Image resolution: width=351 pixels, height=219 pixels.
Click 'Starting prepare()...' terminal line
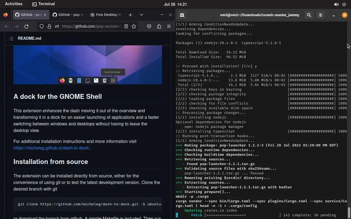(x=203, y=192)
